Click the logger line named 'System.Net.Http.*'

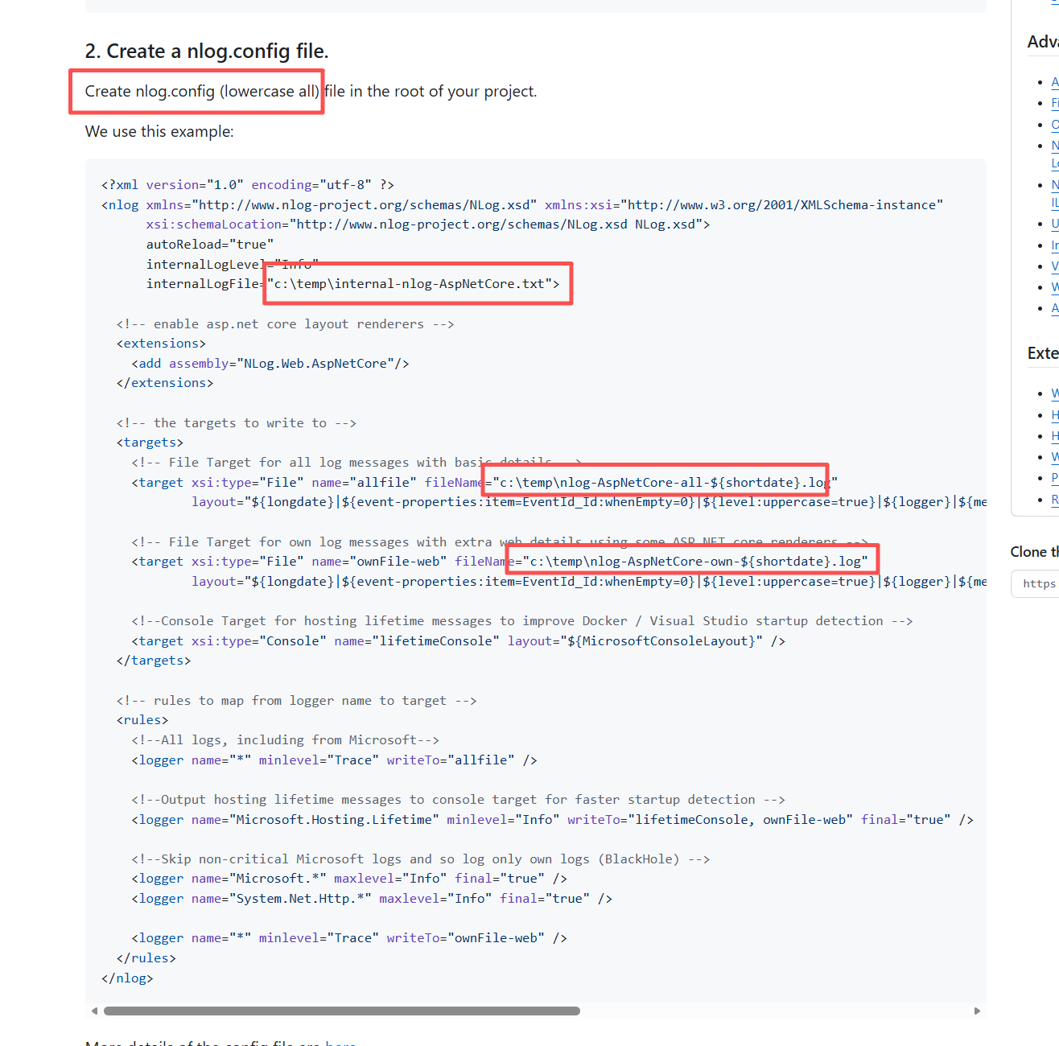coord(372,899)
